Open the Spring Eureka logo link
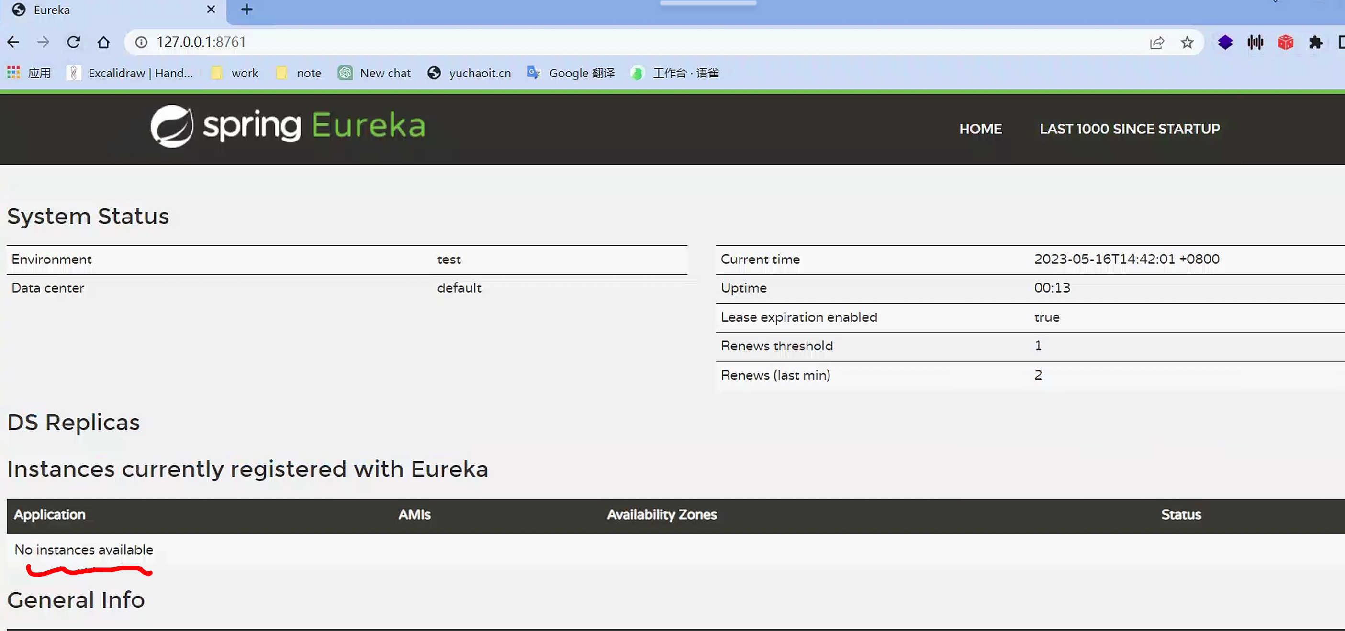 pos(288,126)
